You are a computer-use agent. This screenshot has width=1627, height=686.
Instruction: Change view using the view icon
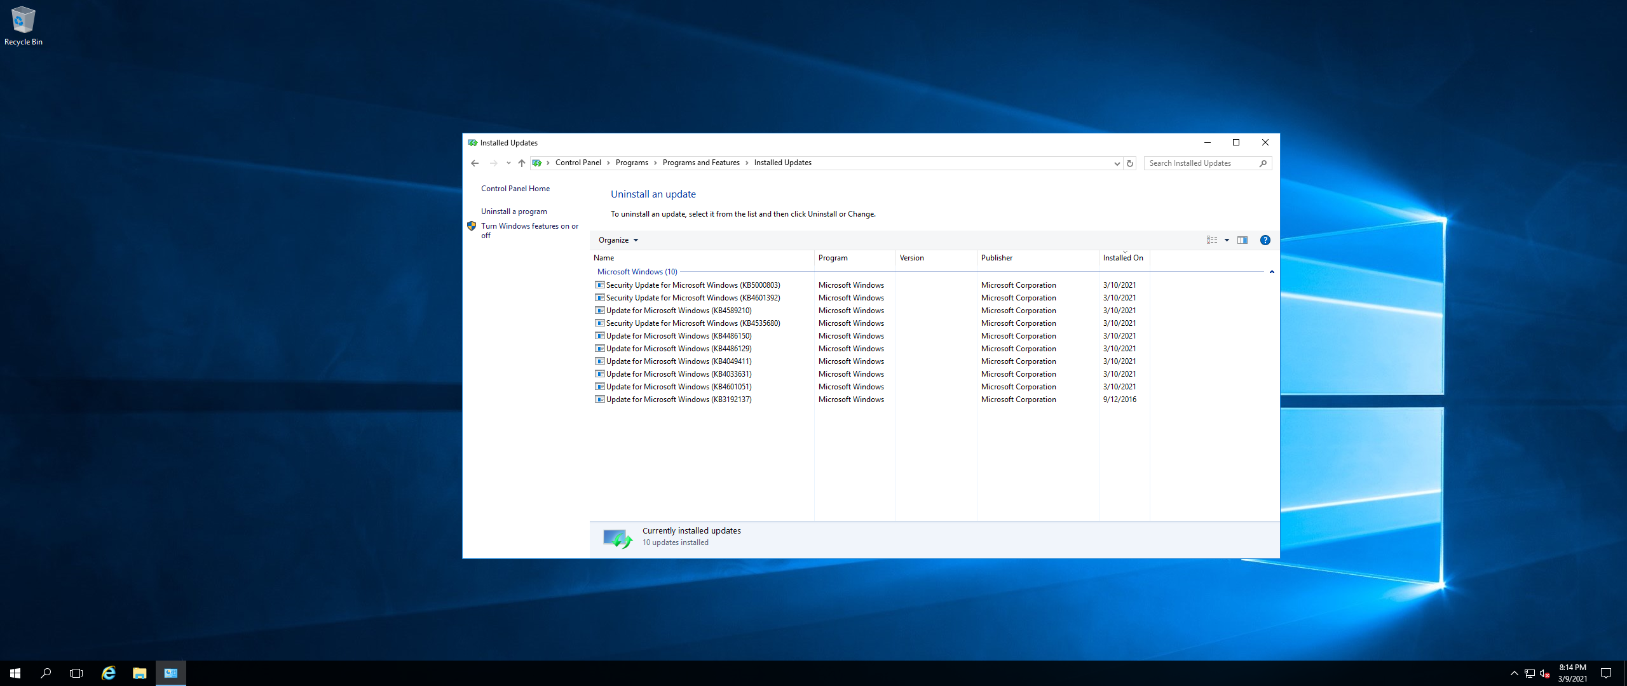point(1212,240)
